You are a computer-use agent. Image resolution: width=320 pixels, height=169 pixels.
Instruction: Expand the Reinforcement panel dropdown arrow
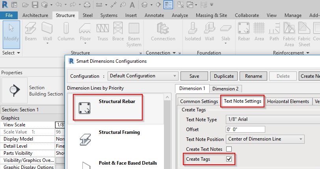tap(308, 53)
